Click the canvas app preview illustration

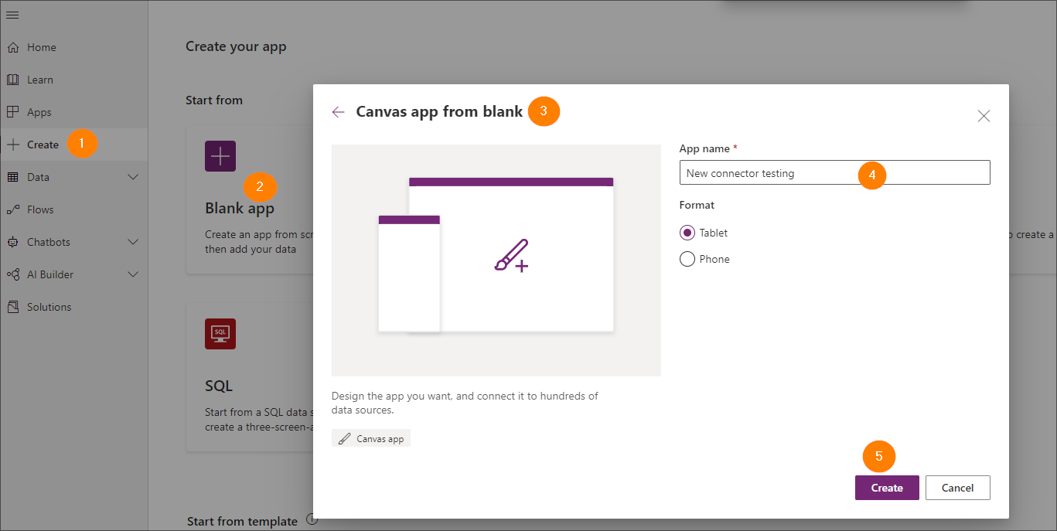coord(496,260)
